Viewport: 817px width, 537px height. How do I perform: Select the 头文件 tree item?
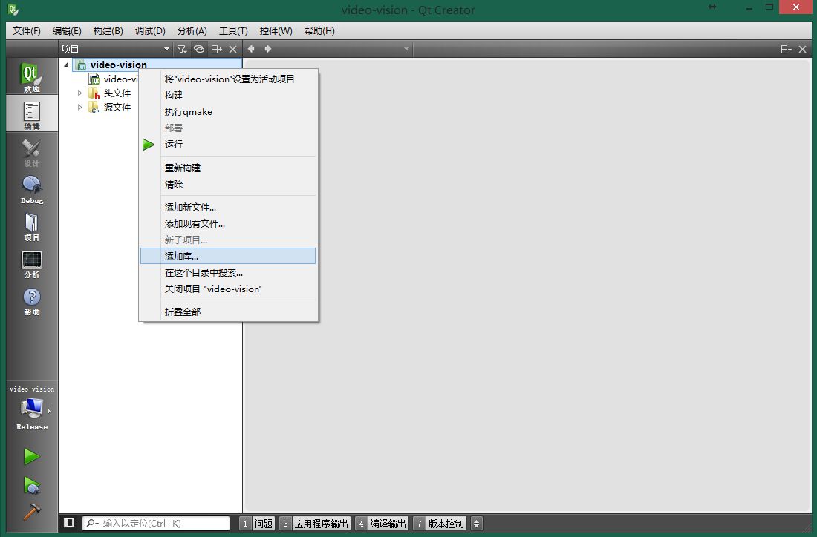click(x=117, y=93)
